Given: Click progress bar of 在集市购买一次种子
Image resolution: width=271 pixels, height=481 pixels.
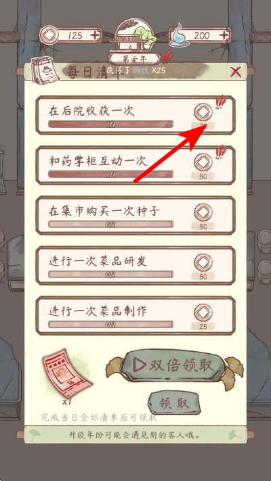Looking at the screenshot, I should [x=110, y=225].
